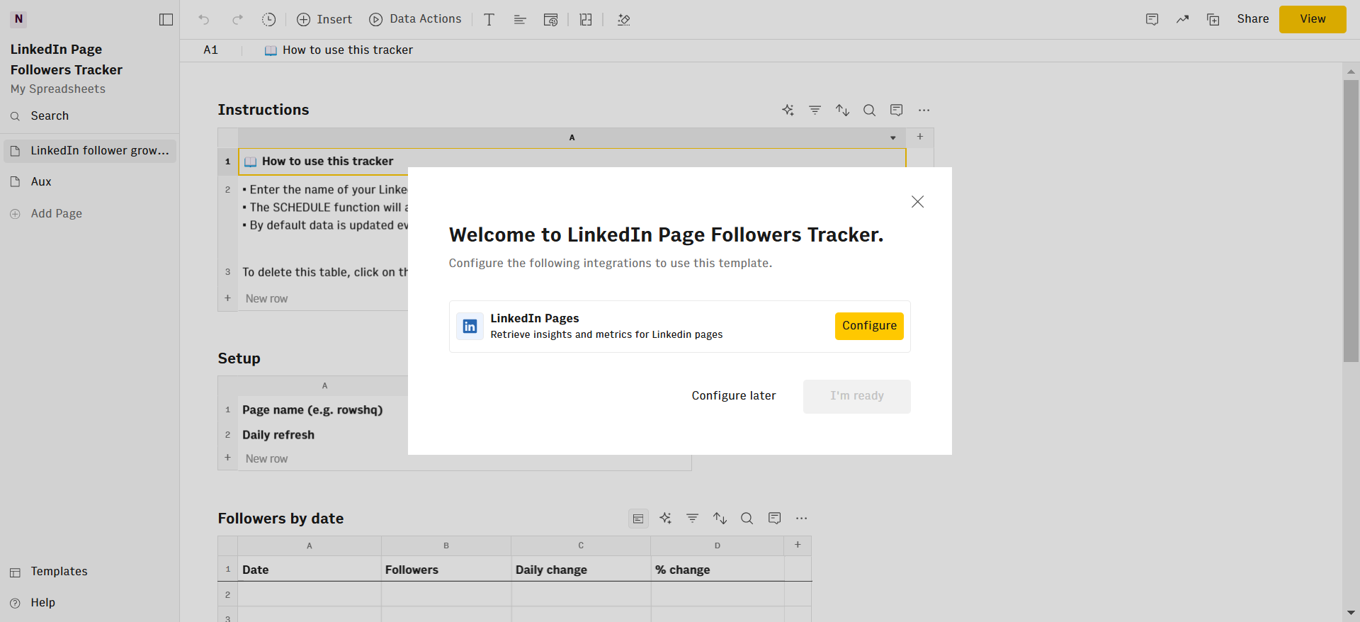Open more options for Followers by date
Viewport: 1360px width, 622px height.
(801, 519)
